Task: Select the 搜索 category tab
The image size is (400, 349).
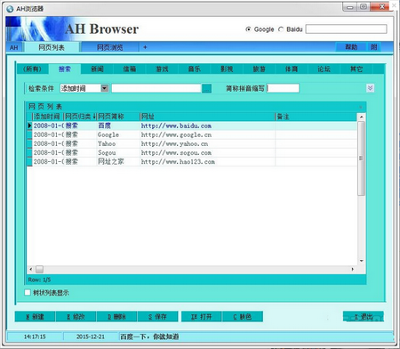Action: point(65,69)
